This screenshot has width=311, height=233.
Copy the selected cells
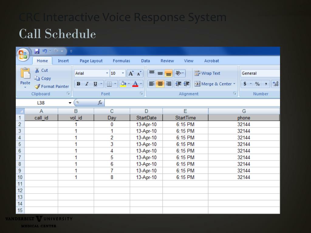[x=43, y=79]
